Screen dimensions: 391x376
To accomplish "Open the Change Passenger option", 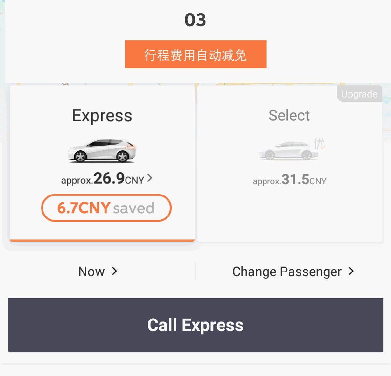I will 287,272.
